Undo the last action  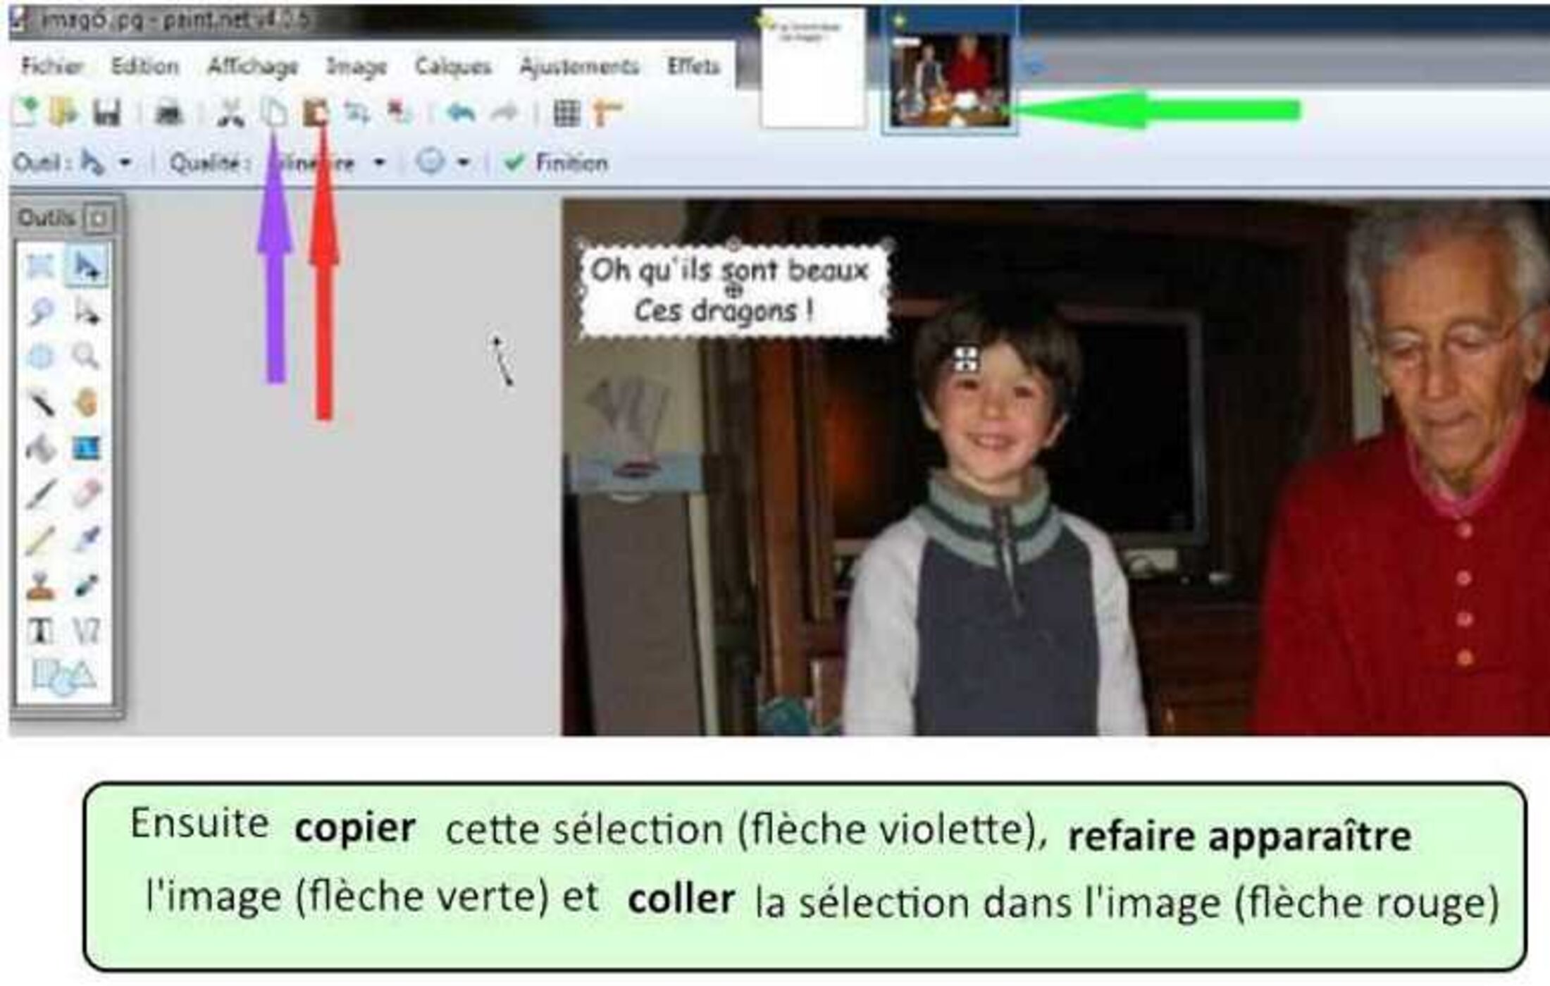[461, 113]
